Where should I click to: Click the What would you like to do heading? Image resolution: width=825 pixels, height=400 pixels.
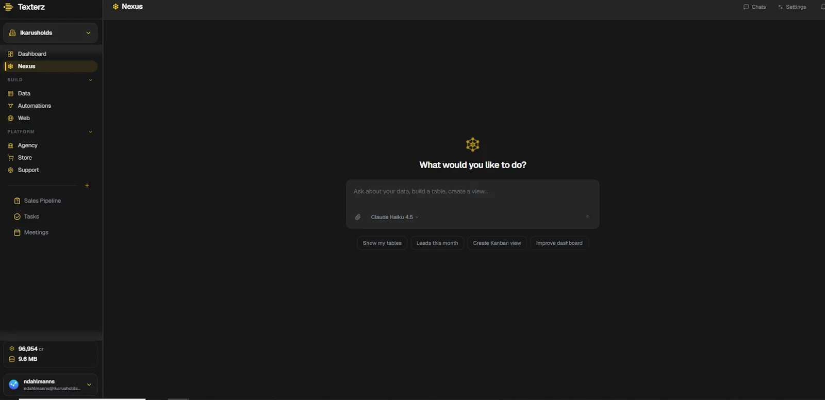pos(473,165)
